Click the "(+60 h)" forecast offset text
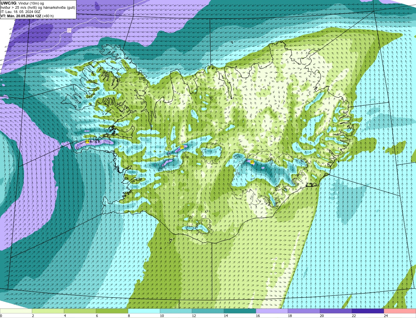The image size is (416, 318). coord(48,16)
